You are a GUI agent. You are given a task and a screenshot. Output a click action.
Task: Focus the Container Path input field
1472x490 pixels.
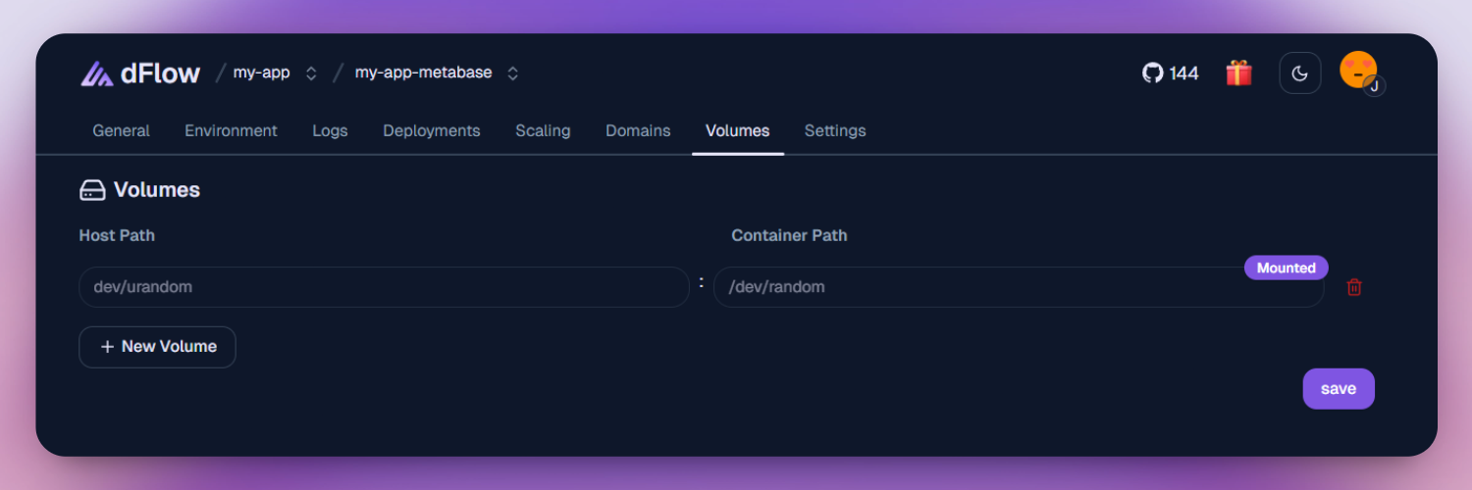[981, 288]
